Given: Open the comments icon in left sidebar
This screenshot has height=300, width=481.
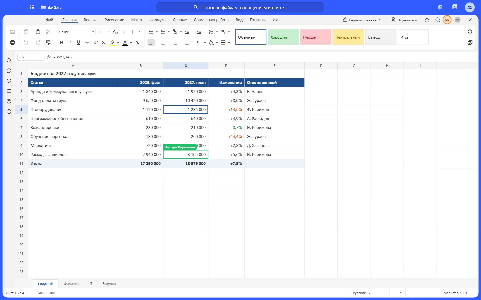Looking at the screenshot, I should coord(9,71).
